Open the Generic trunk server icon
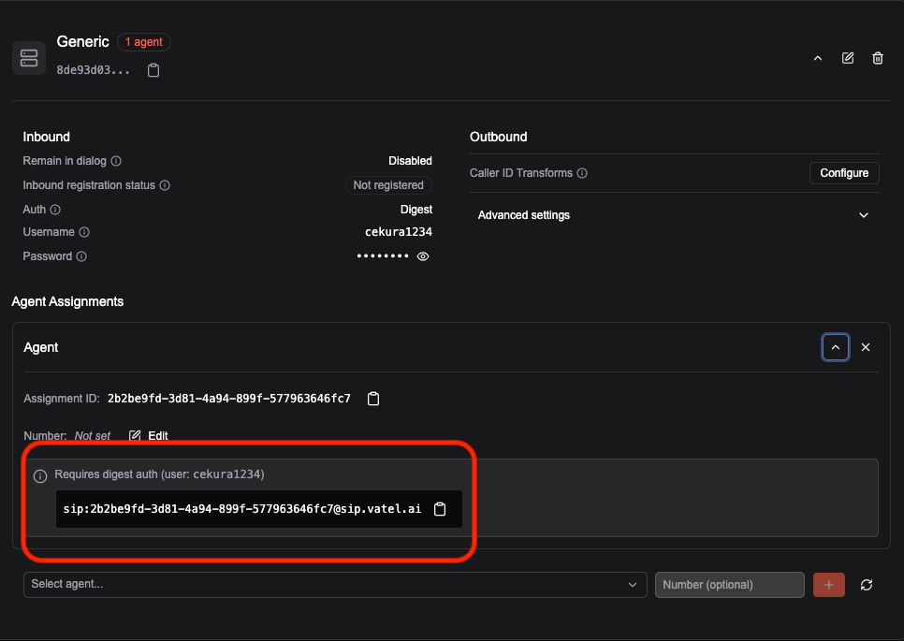The width and height of the screenshot is (904, 641). pyautogui.click(x=29, y=58)
